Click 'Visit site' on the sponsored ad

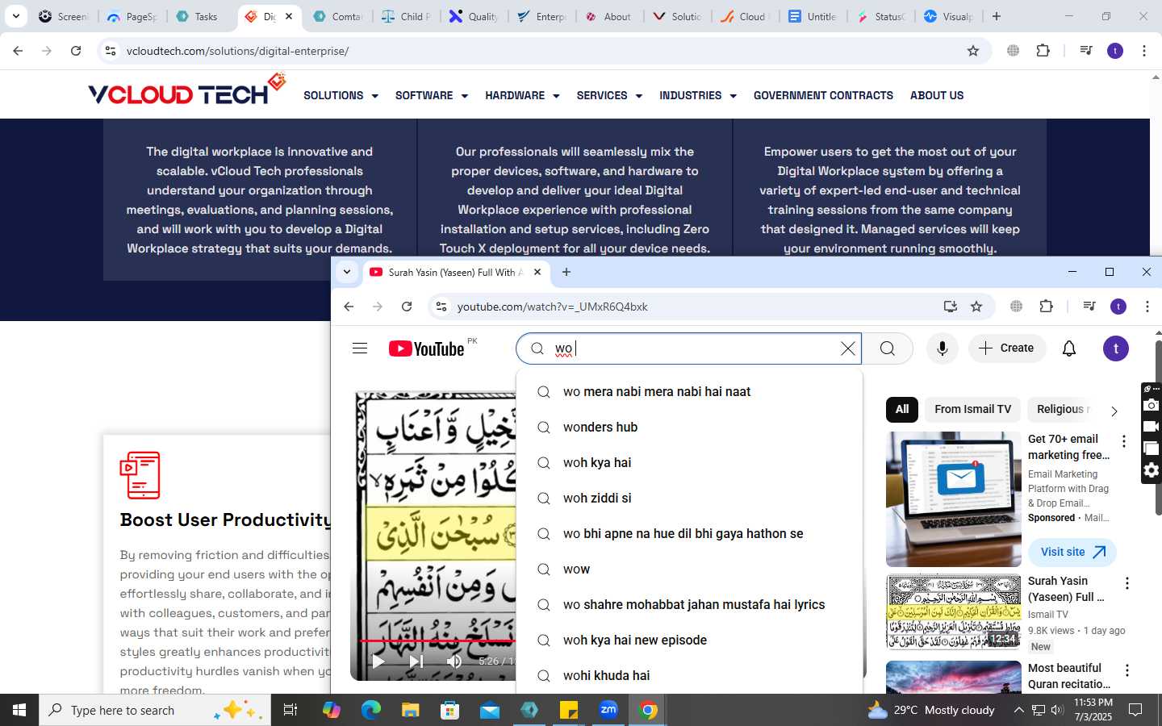pyautogui.click(x=1072, y=552)
